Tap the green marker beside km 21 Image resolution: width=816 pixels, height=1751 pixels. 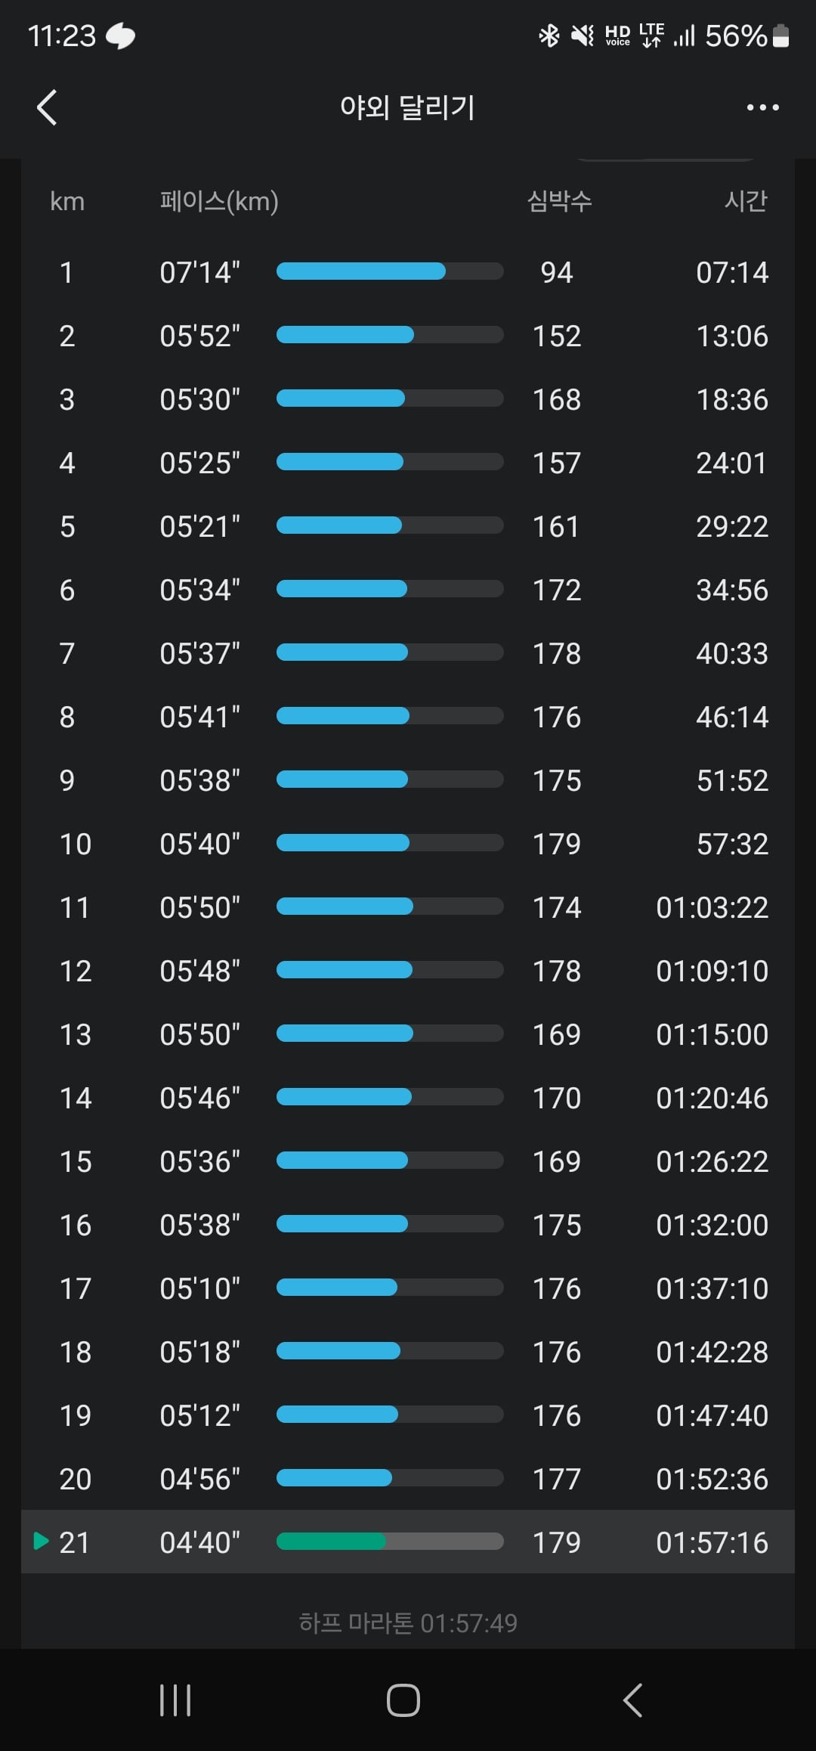coord(42,1540)
